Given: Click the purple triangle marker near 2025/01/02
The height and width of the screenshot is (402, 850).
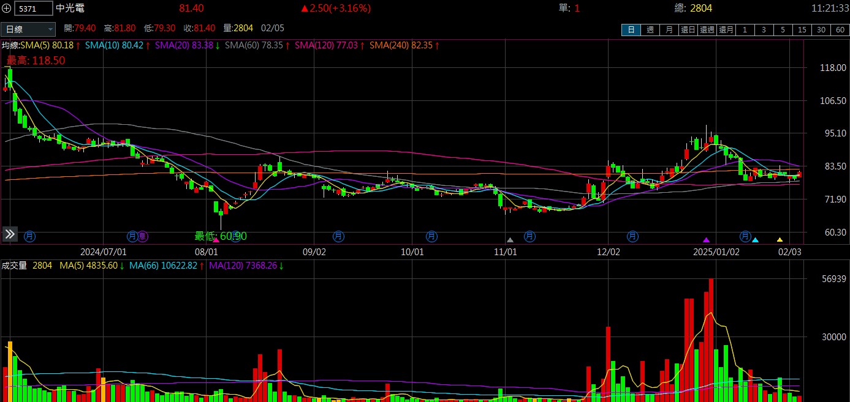Looking at the screenshot, I should (x=706, y=240).
